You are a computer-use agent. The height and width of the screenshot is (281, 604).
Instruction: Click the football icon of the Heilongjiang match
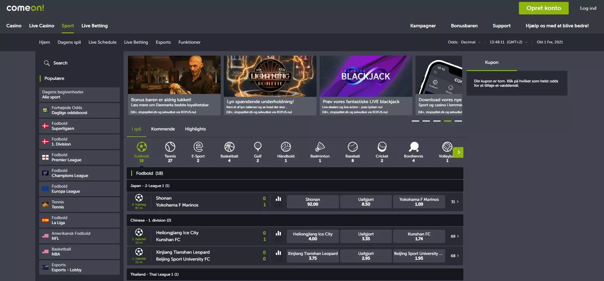click(139, 232)
